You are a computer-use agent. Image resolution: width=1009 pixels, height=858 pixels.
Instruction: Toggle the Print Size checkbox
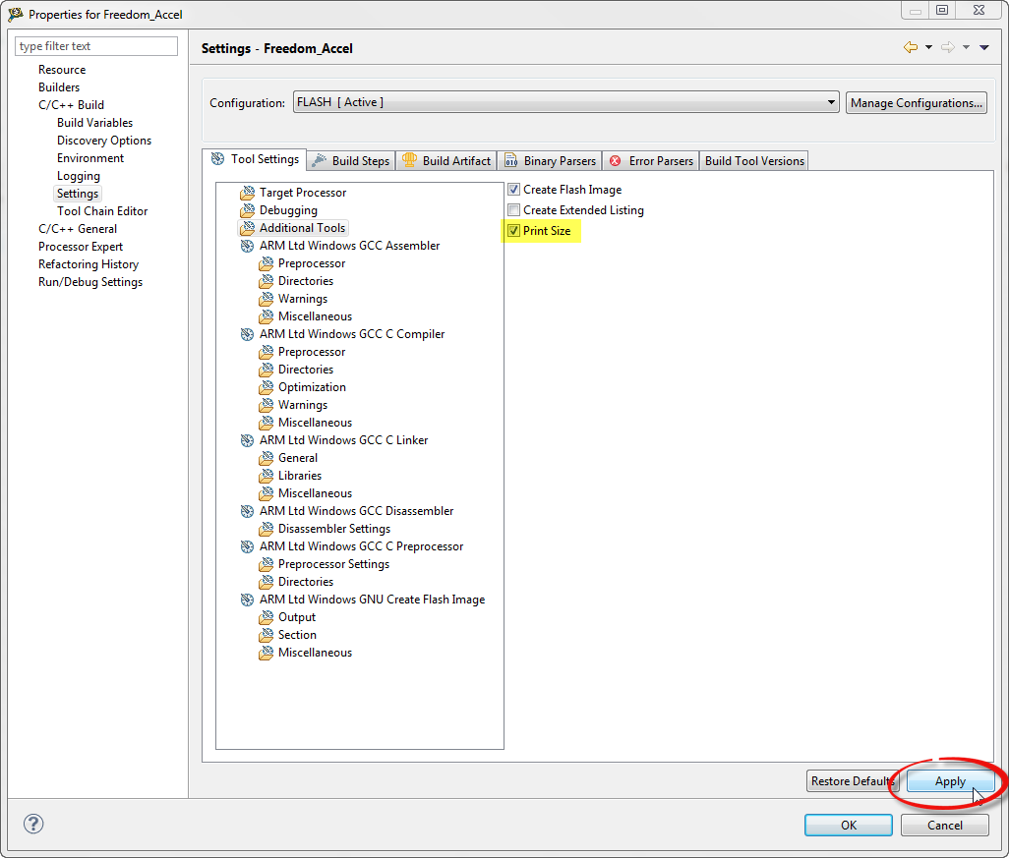point(513,231)
